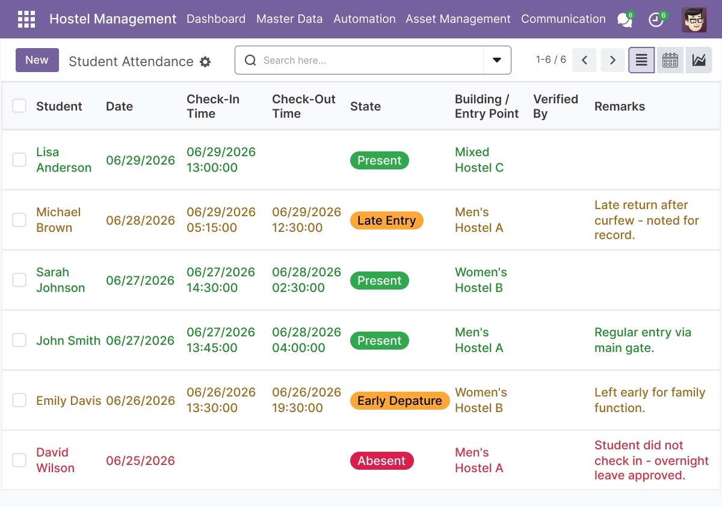
Task: Click check-out time 06/28/2026 04:00:00
Action: tap(306, 340)
